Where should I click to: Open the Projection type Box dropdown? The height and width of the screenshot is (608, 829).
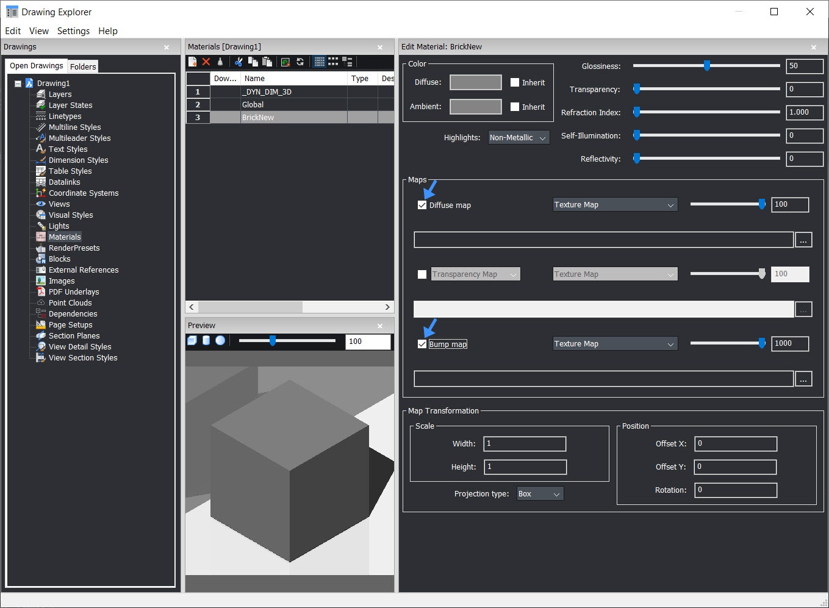(x=540, y=494)
